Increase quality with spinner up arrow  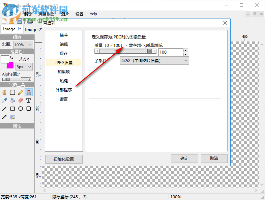click(x=186, y=50)
